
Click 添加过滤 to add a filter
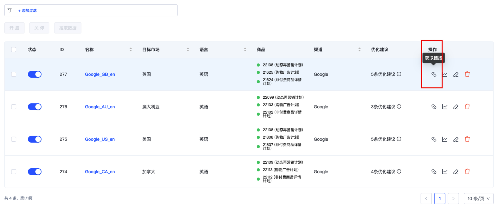(28, 11)
